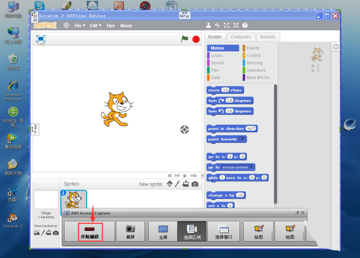Click the Scratch logo in the menu bar
The image size is (360, 258).
[x=45, y=25]
